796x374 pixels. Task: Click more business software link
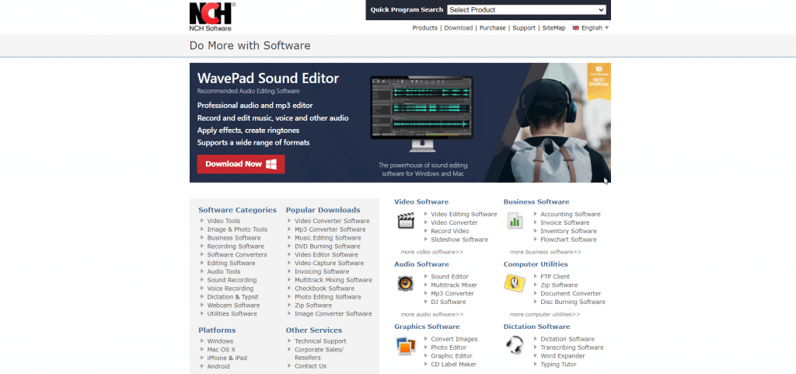click(545, 252)
